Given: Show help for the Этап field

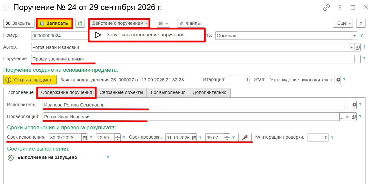Looking at the screenshot, I should (344, 80).
